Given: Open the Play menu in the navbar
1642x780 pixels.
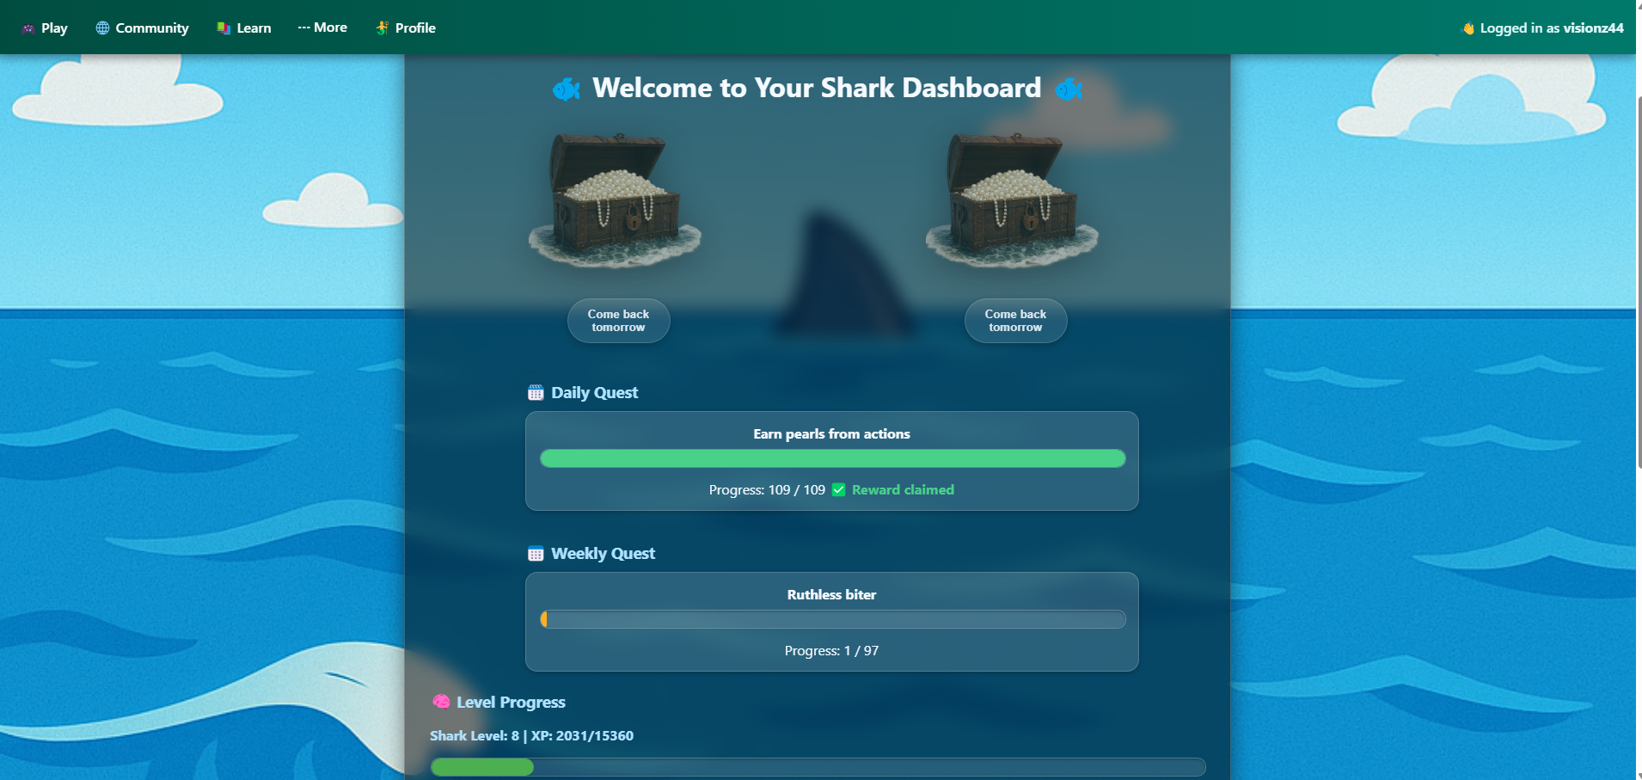Looking at the screenshot, I should [x=45, y=28].
